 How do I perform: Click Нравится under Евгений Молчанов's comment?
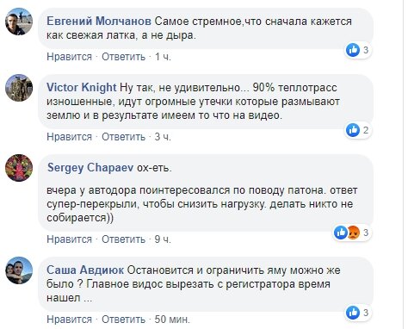(69, 57)
